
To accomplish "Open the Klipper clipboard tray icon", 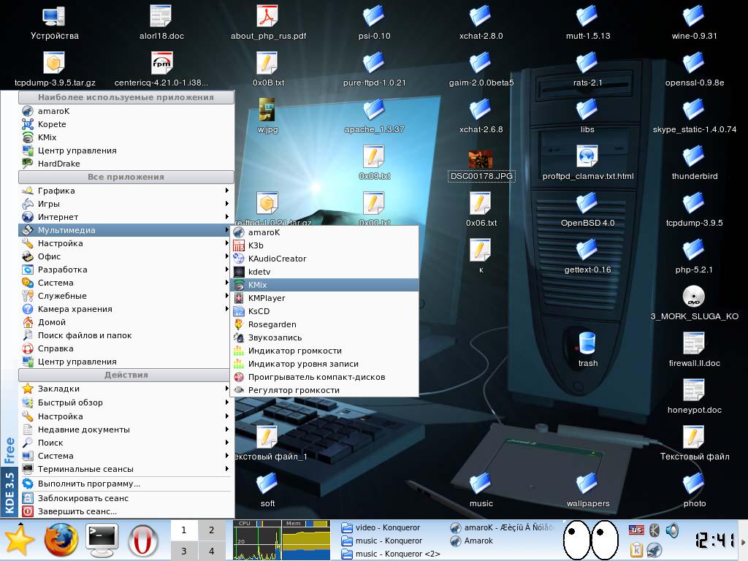I will [x=636, y=549].
